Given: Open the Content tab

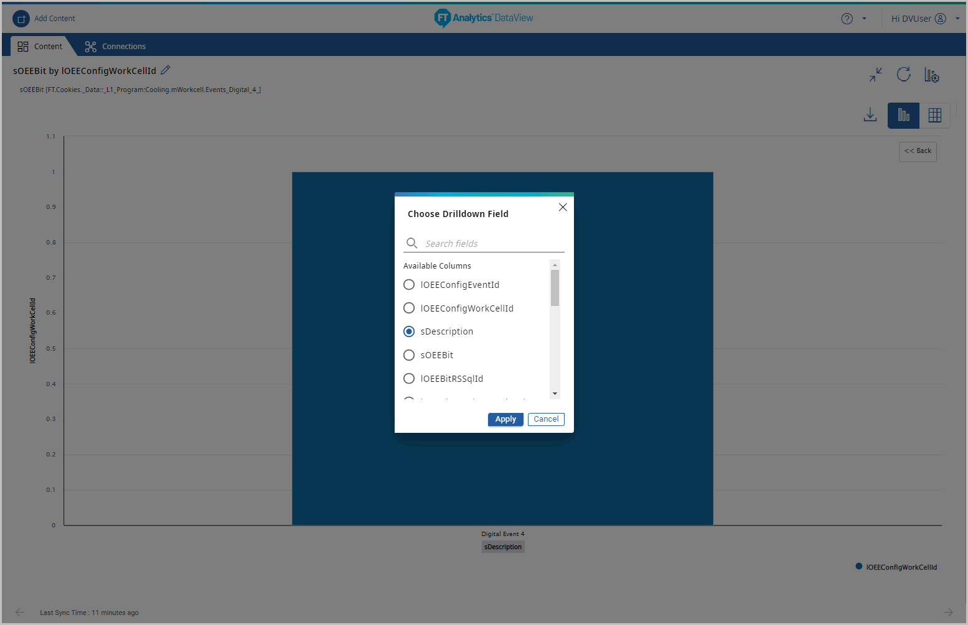Looking at the screenshot, I should [40, 47].
